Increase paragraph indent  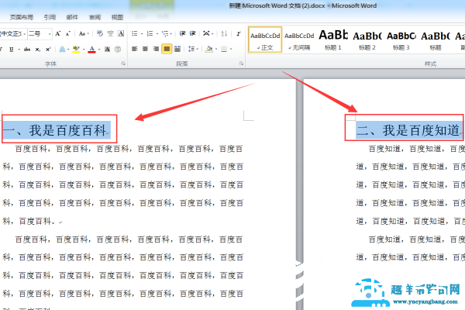193,33
